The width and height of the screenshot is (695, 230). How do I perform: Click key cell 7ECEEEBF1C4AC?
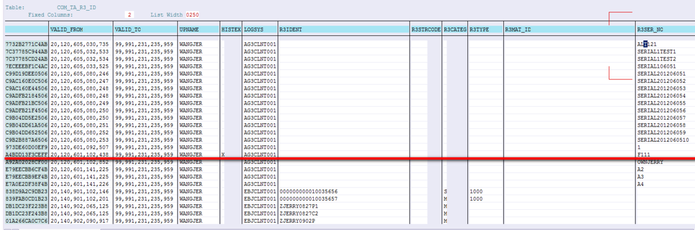26,66
